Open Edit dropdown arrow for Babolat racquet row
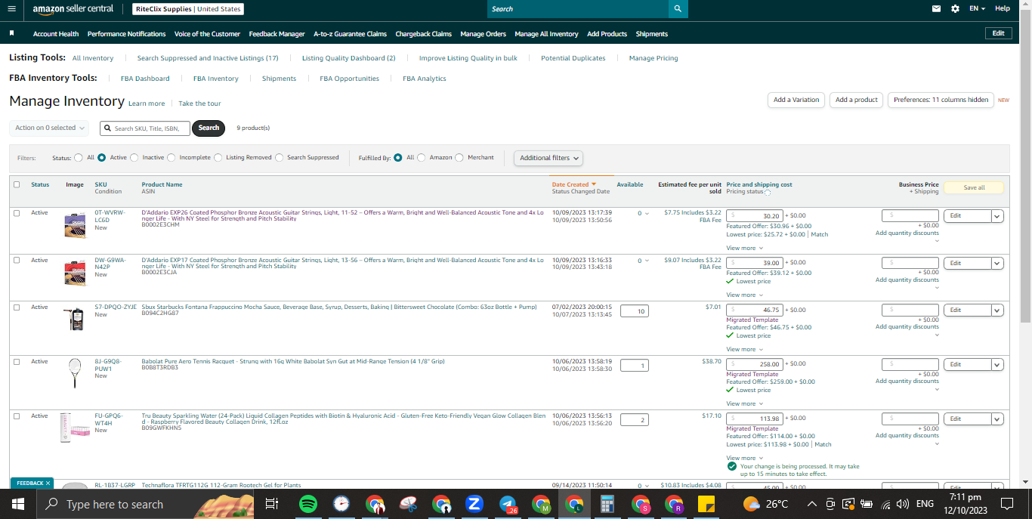1032x519 pixels. click(997, 365)
